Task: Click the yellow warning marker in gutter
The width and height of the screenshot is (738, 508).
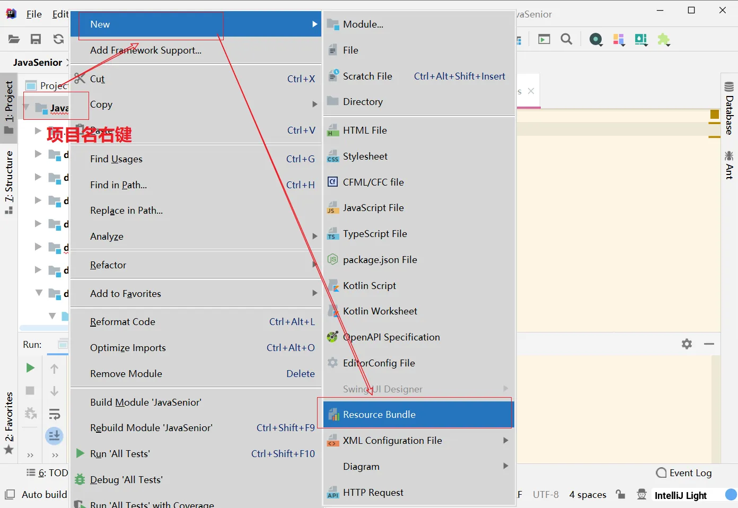Action: click(x=714, y=115)
